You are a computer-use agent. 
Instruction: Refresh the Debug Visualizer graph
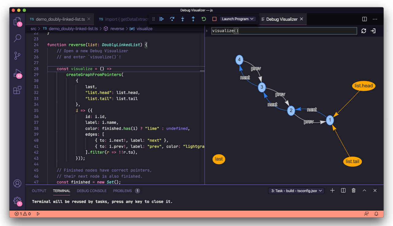pyautogui.click(x=364, y=31)
